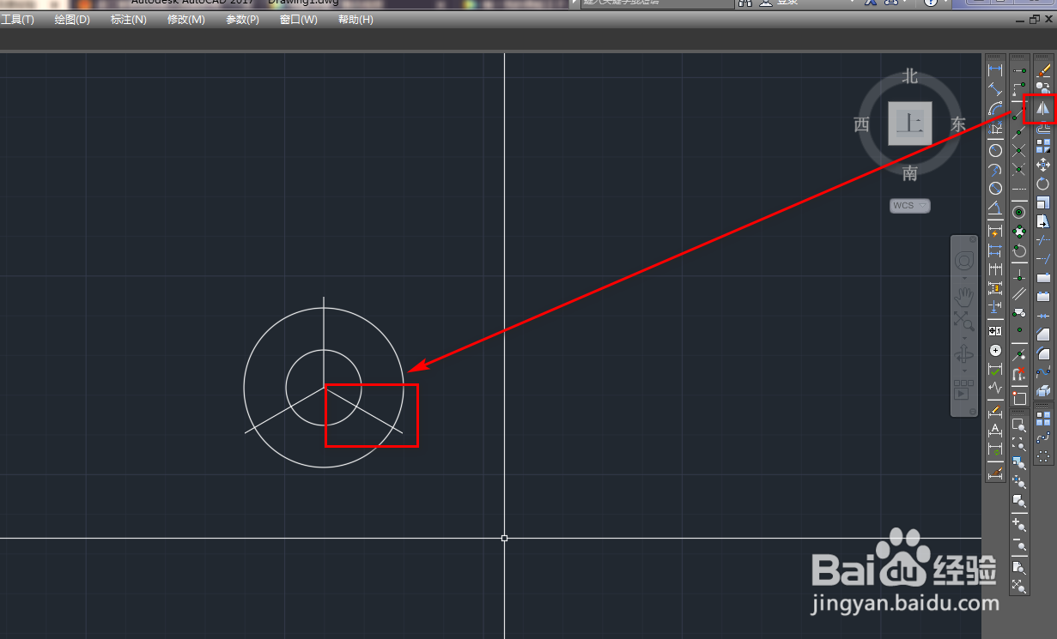Viewport: 1057px width, 639px height.
Task: Select the Join tool
Action: point(1043,316)
